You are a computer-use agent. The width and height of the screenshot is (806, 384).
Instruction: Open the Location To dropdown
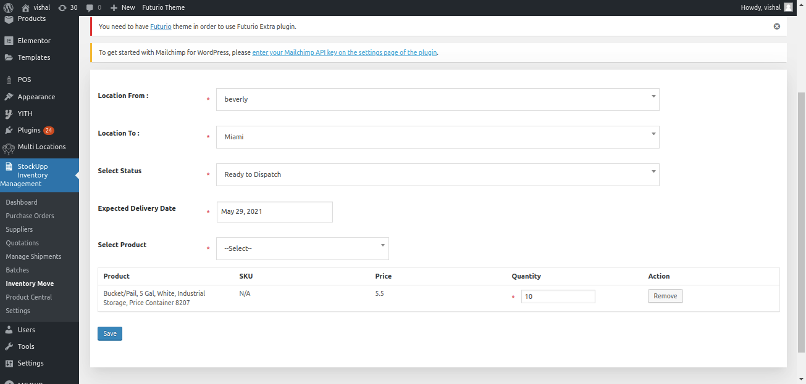pos(437,137)
